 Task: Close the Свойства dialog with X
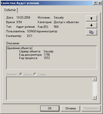100,3
